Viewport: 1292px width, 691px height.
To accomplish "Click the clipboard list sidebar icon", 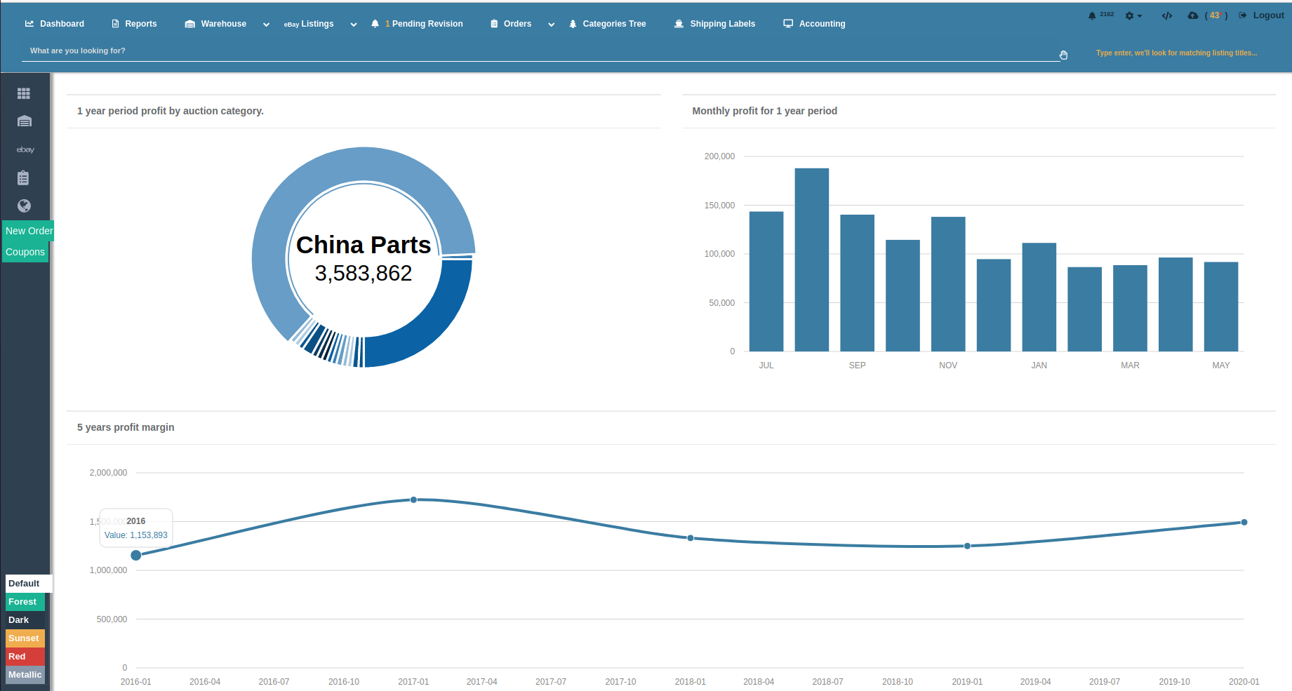I will click(23, 177).
